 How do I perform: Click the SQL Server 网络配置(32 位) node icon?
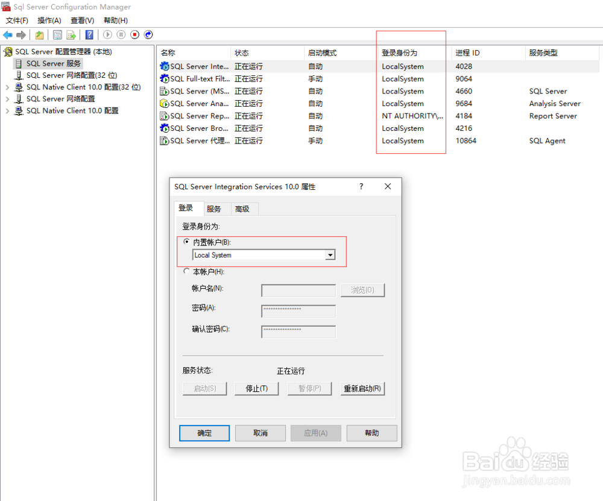click(x=19, y=75)
